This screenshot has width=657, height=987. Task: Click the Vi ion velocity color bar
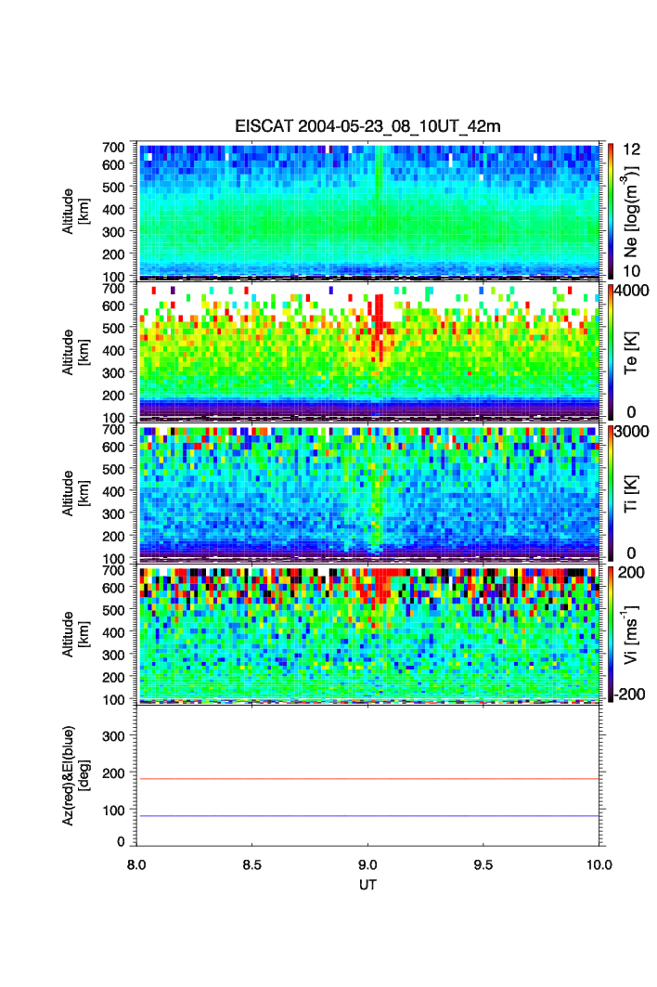(611, 634)
